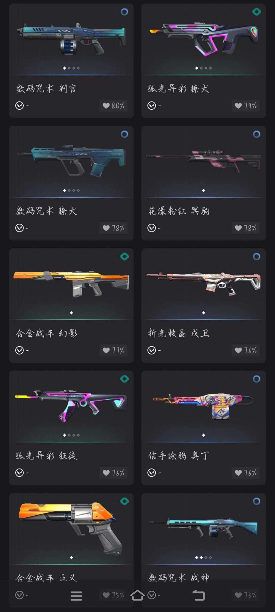Select second variant dot on 数码咒术 判官
275x612 pixels.
pyautogui.click(x=69, y=68)
